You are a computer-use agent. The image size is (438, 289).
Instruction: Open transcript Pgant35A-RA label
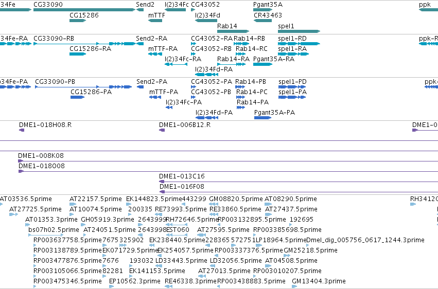pos(274,59)
